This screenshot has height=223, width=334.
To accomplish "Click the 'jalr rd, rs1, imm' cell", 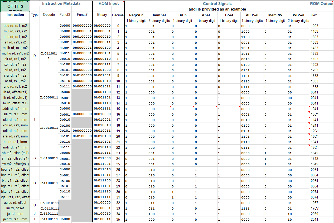I will [x=15, y=219].
